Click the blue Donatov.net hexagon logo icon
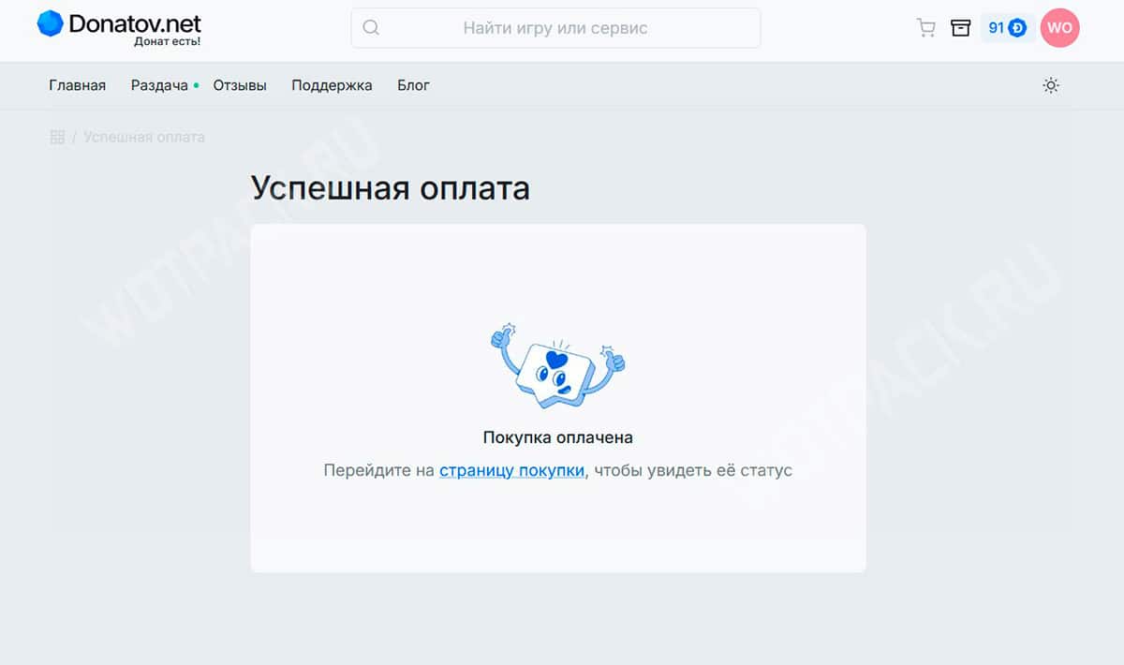Screen dimensions: 1124x665 (50, 24)
